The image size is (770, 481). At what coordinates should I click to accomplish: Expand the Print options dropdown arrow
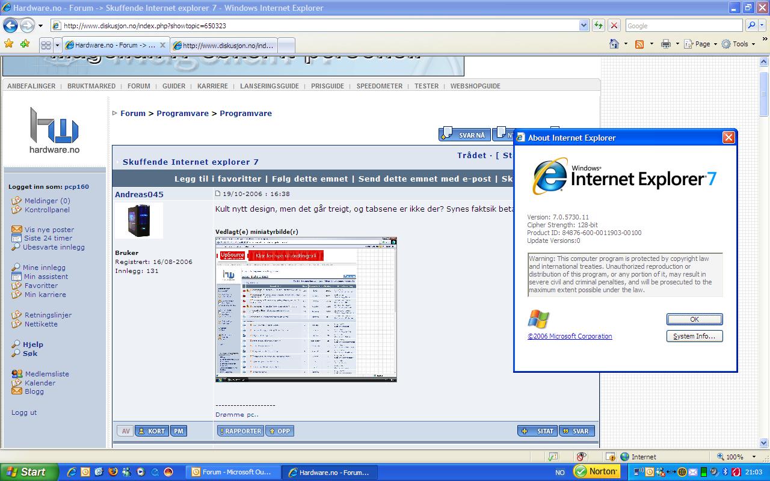tap(677, 44)
